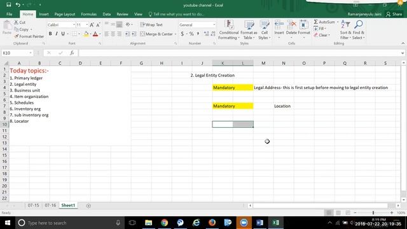Open the Formulas tab

pos(89,14)
